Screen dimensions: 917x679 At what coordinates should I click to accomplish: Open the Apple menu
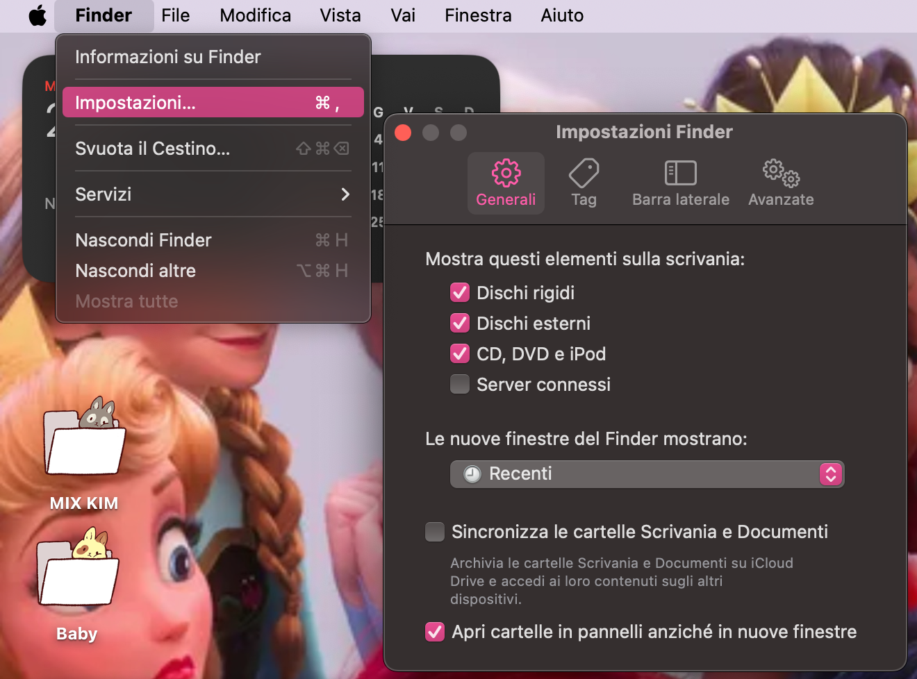point(38,15)
